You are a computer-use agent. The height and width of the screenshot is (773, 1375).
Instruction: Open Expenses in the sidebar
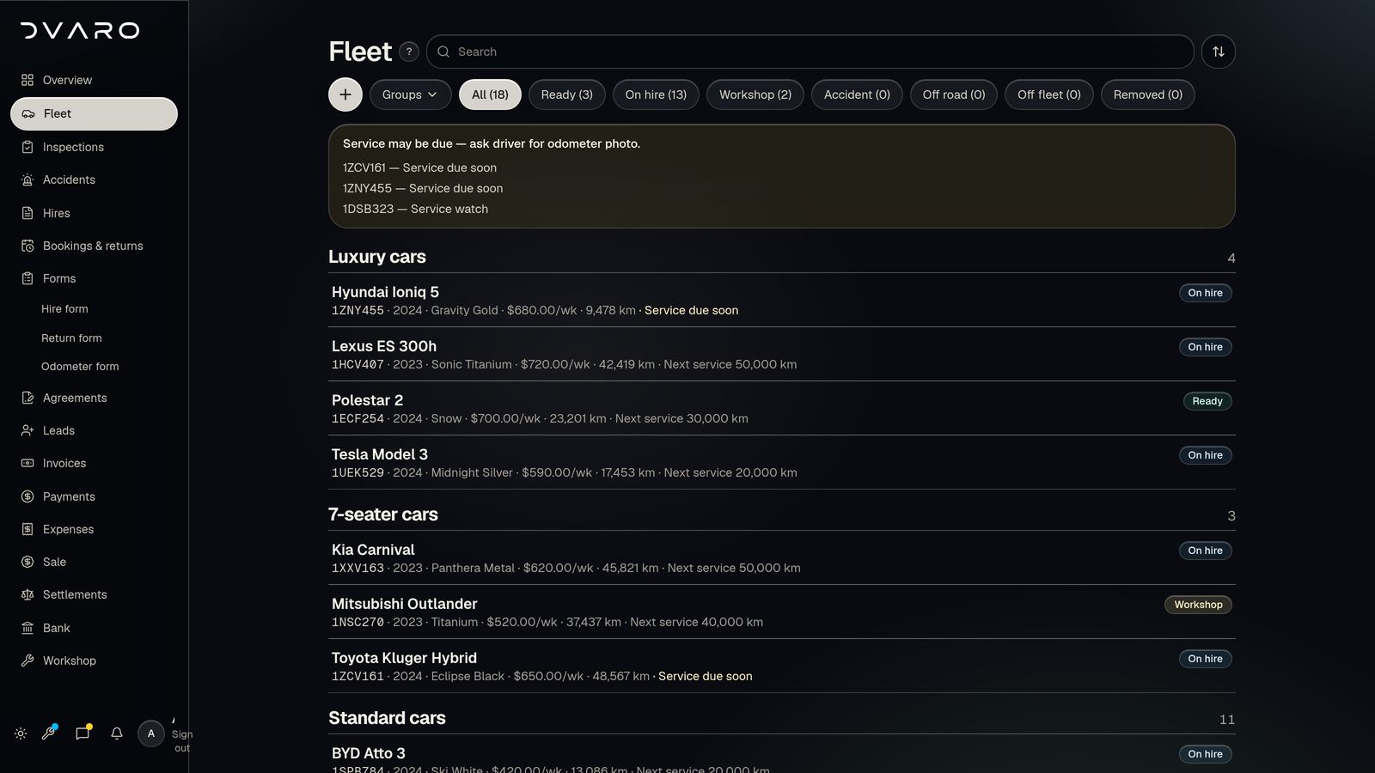94,529
